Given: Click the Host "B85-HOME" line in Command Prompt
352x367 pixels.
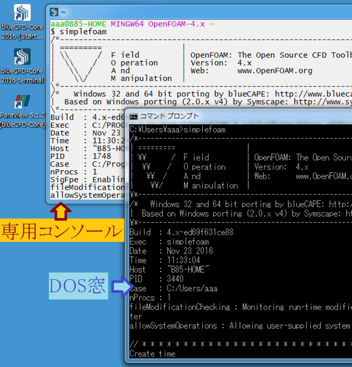Looking at the screenshot, I should (x=169, y=270).
